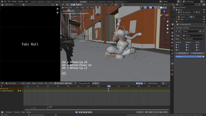The image size is (206, 116).
Task: Hide the BG collection with its eye icon
Action: 204,10
